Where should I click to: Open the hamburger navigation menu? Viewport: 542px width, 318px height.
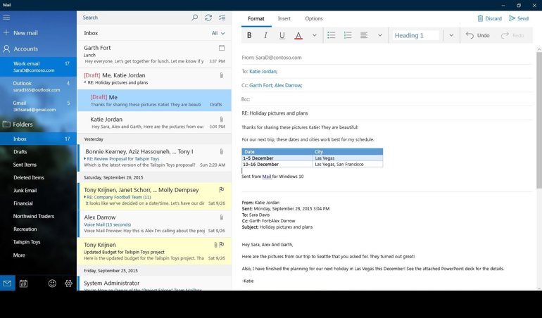6,17
